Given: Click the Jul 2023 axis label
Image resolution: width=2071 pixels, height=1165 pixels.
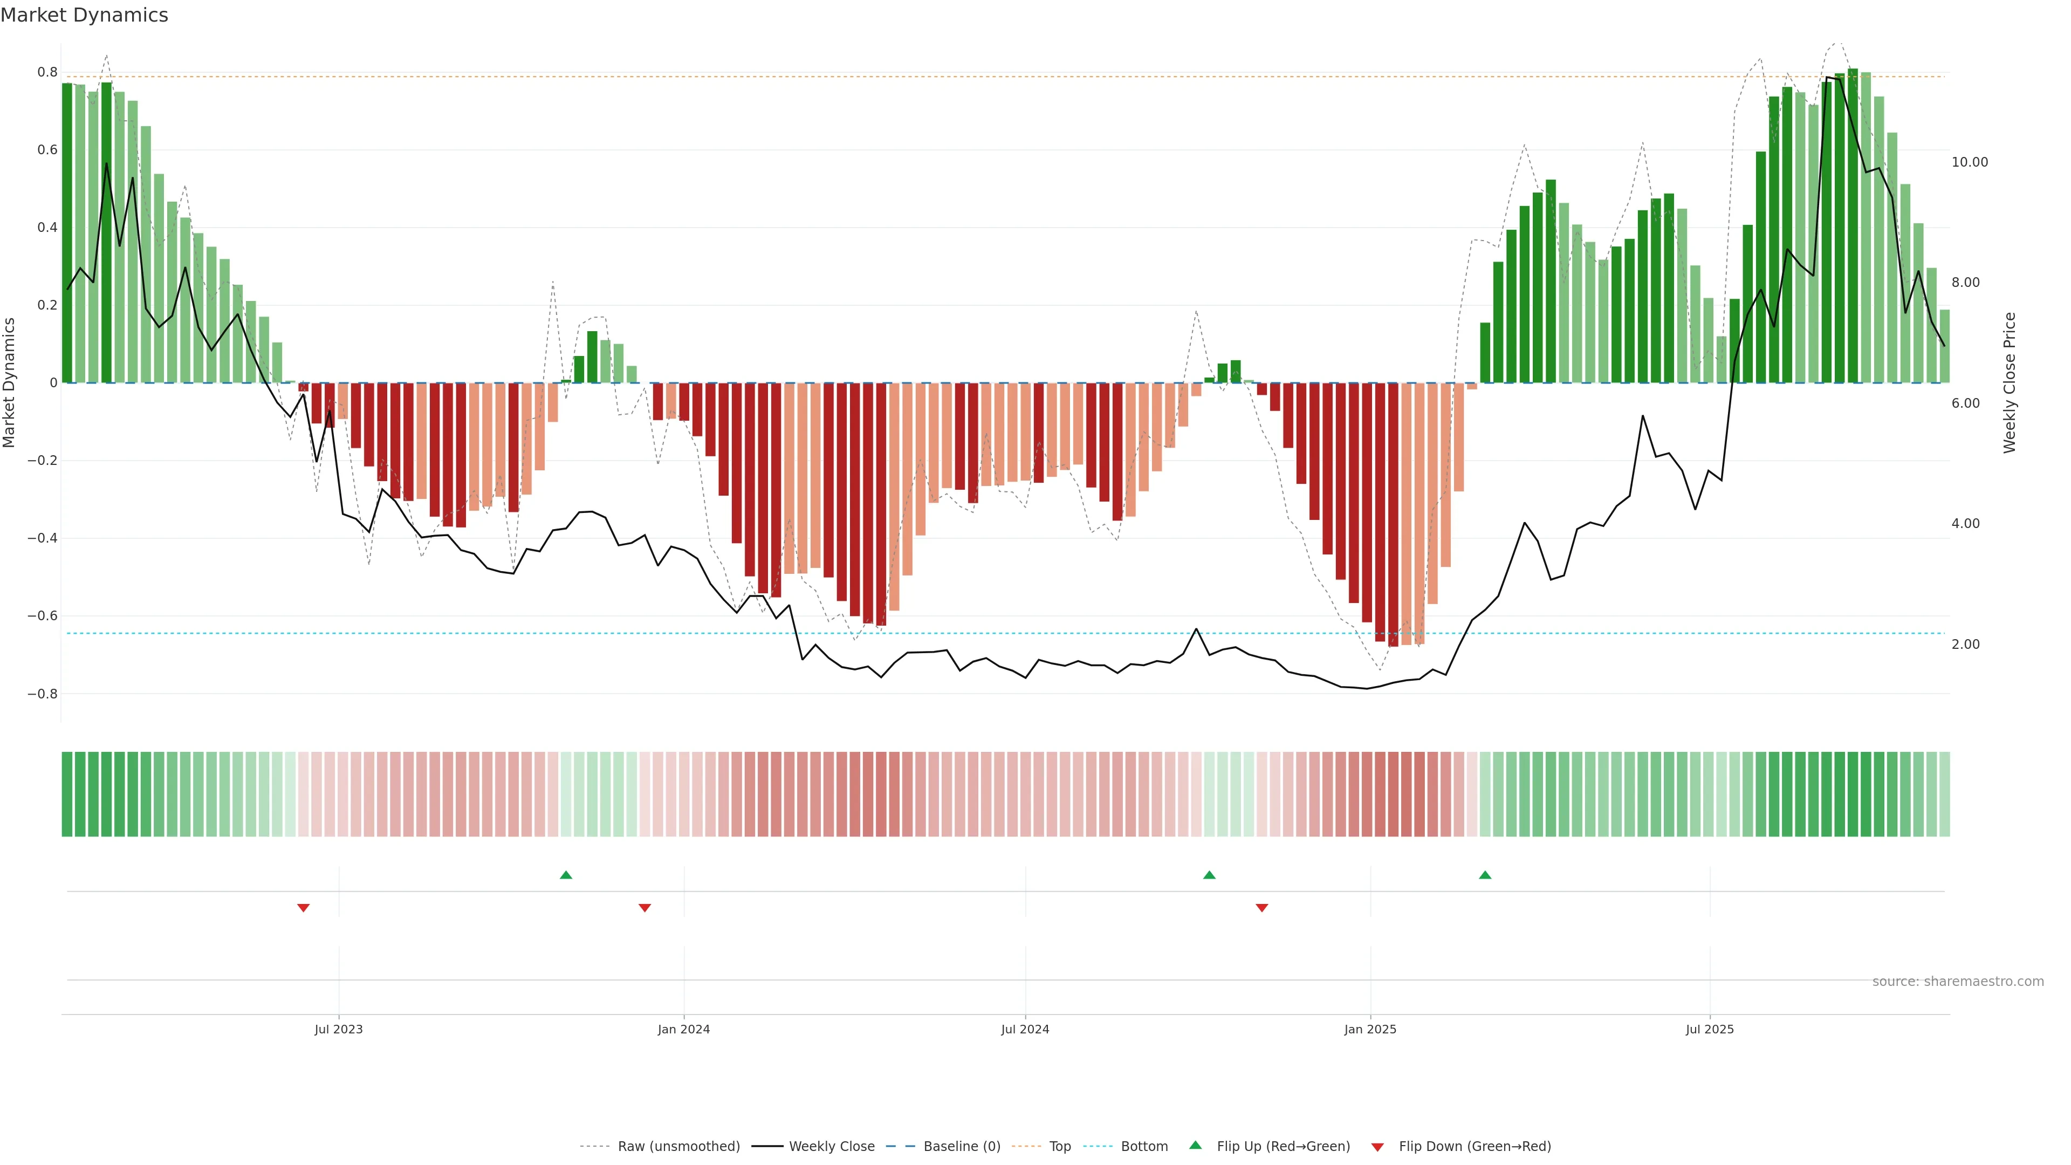Looking at the screenshot, I should point(339,1029).
